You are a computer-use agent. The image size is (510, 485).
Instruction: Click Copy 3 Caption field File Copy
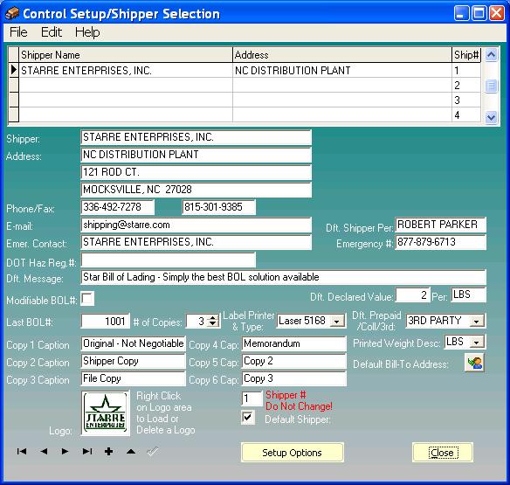tap(133, 378)
